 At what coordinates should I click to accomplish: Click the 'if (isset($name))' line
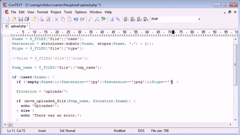33,77
